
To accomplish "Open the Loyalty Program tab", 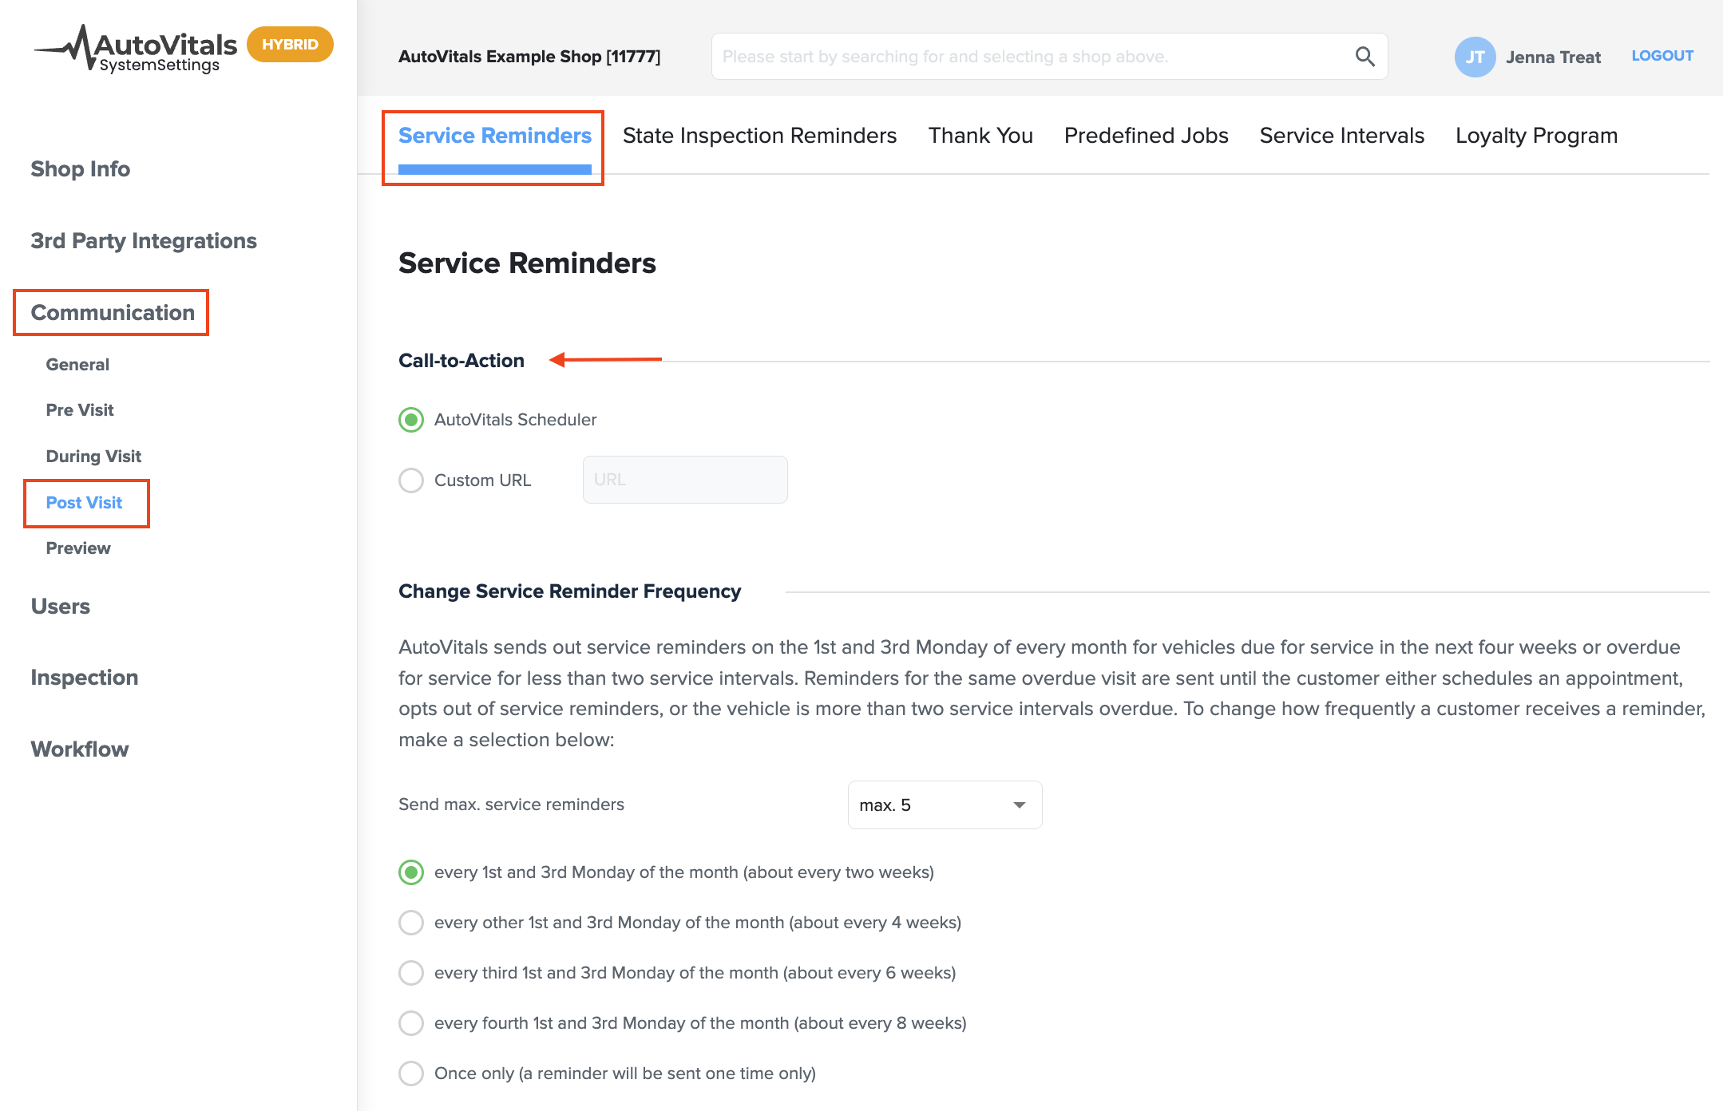I will click(1536, 136).
